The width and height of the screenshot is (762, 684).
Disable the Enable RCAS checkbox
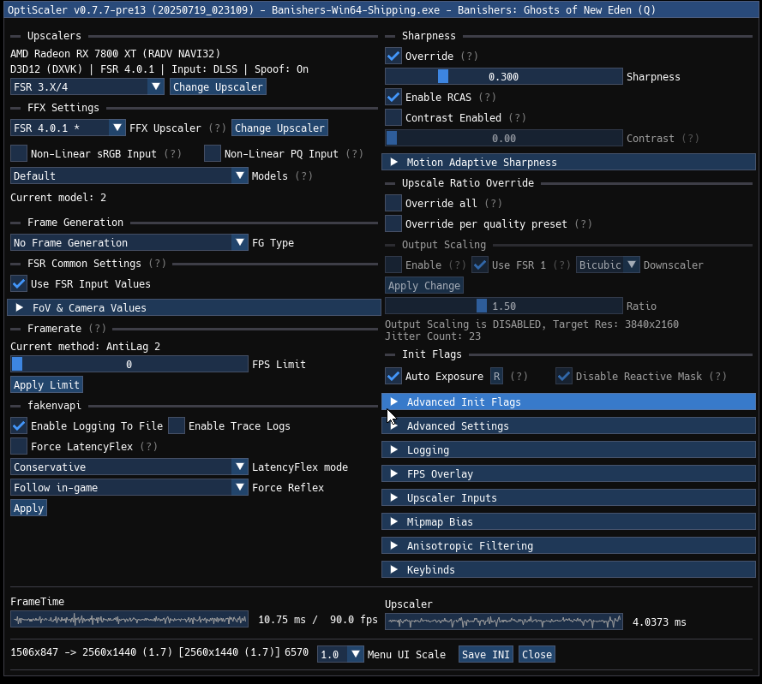(x=393, y=97)
